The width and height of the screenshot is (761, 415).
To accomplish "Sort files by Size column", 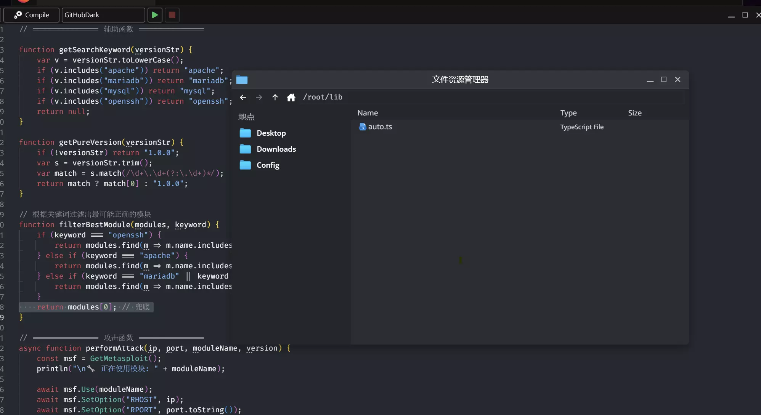I will point(634,113).
